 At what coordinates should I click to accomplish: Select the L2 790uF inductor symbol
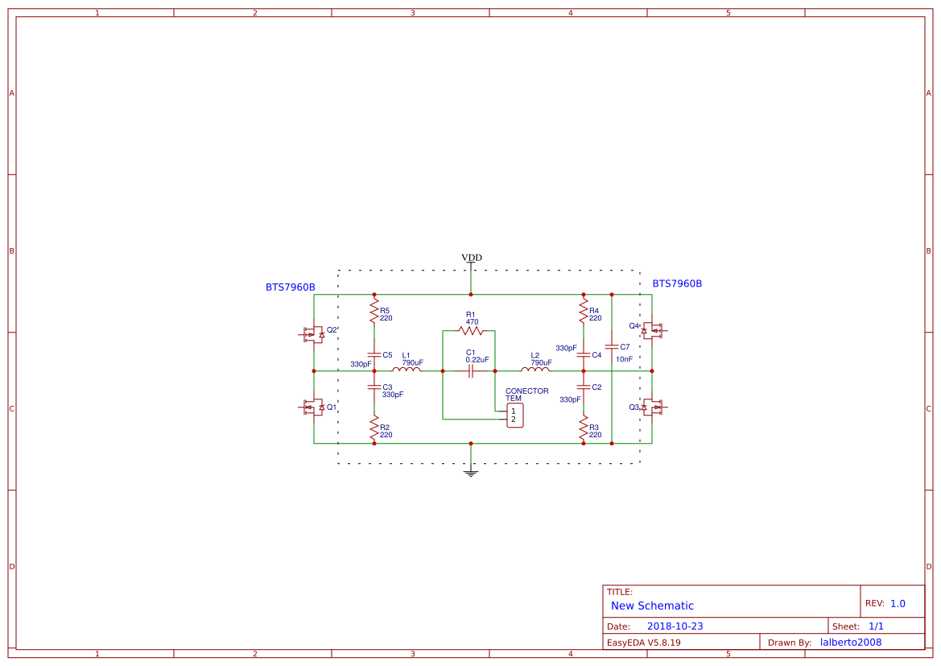[537, 370]
